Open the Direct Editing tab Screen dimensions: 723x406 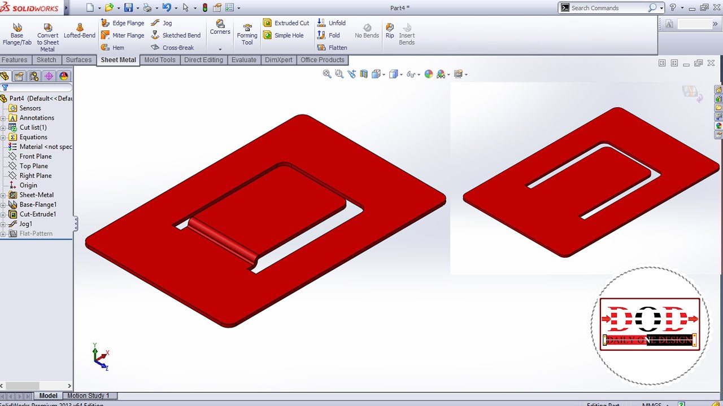pyautogui.click(x=203, y=60)
